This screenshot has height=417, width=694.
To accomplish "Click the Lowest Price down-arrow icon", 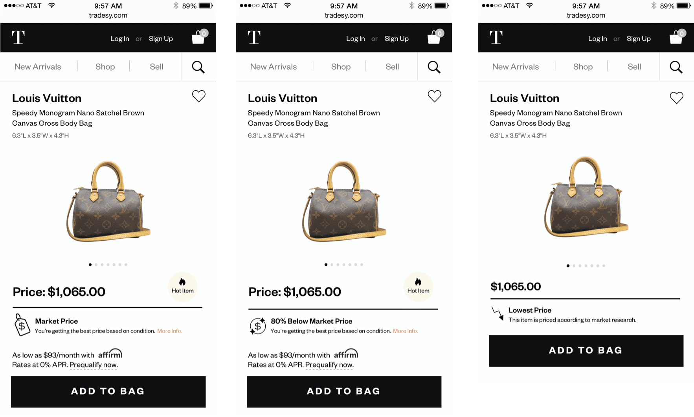I will pyautogui.click(x=498, y=313).
